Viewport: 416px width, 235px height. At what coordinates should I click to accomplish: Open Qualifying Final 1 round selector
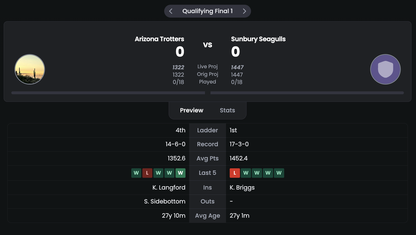point(208,11)
